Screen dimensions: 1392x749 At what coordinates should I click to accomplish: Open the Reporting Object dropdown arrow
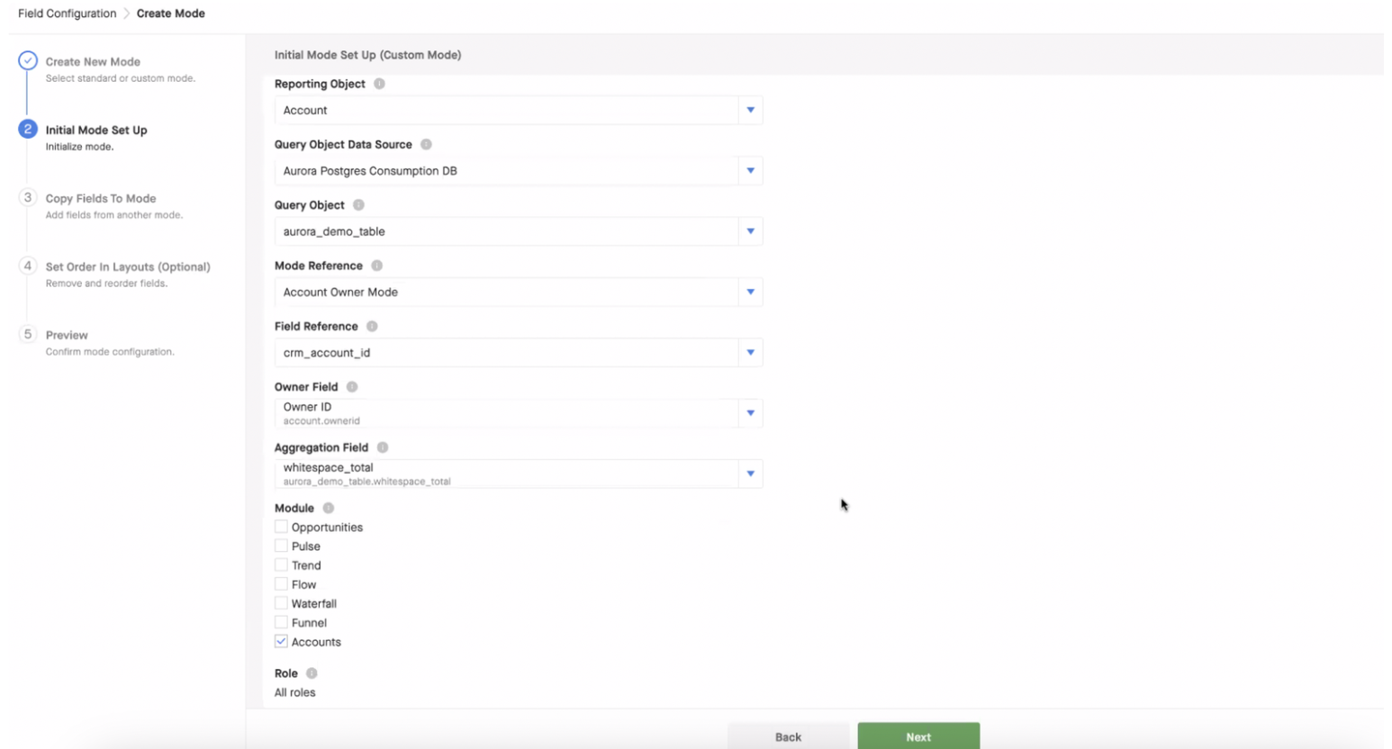[750, 110]
